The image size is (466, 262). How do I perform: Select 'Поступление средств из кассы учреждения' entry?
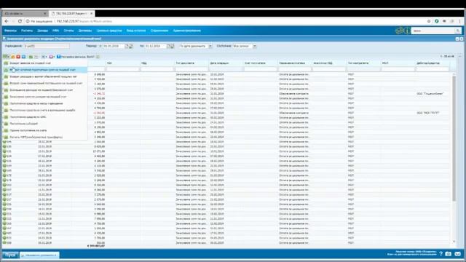tap(45, 103)
